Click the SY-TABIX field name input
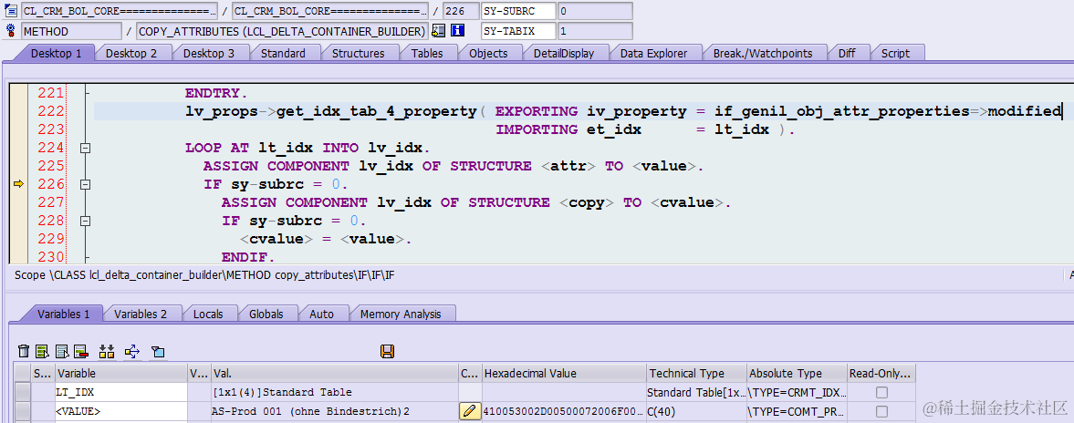 pos(517,31)
